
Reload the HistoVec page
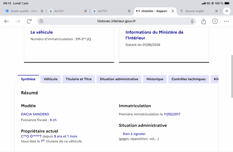coord(29,21)
